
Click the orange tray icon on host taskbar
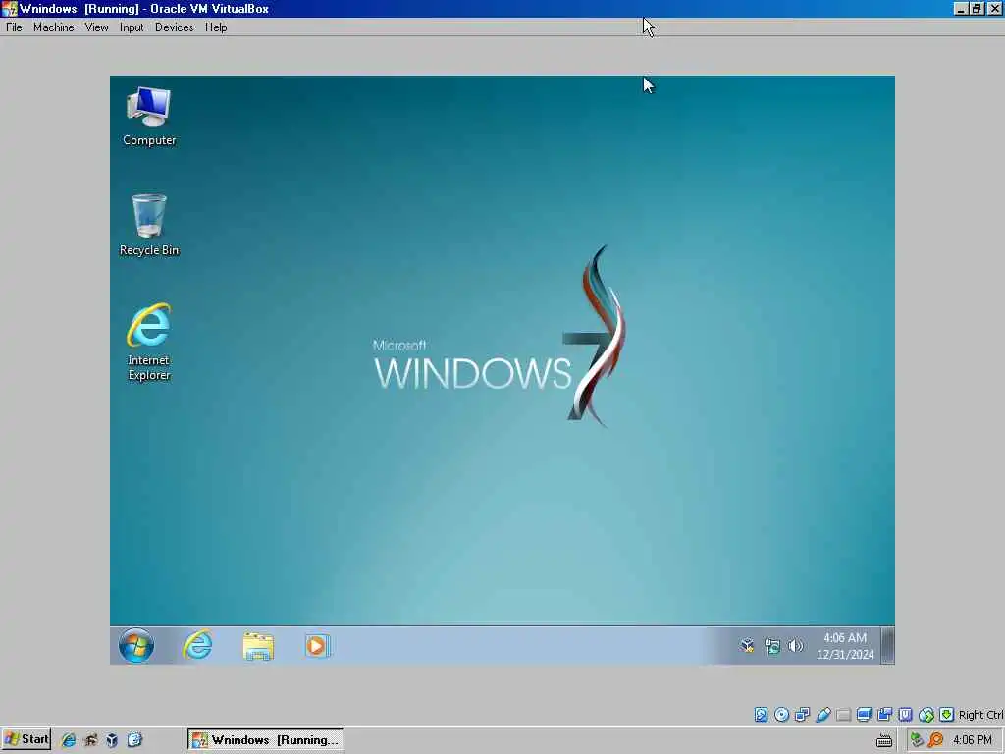(x=935, y=740)
